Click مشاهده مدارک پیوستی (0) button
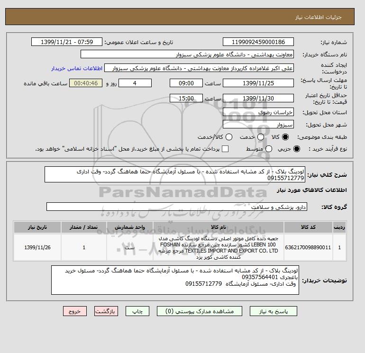This screenshot has height=353, width=365. (x=200, y=311)
